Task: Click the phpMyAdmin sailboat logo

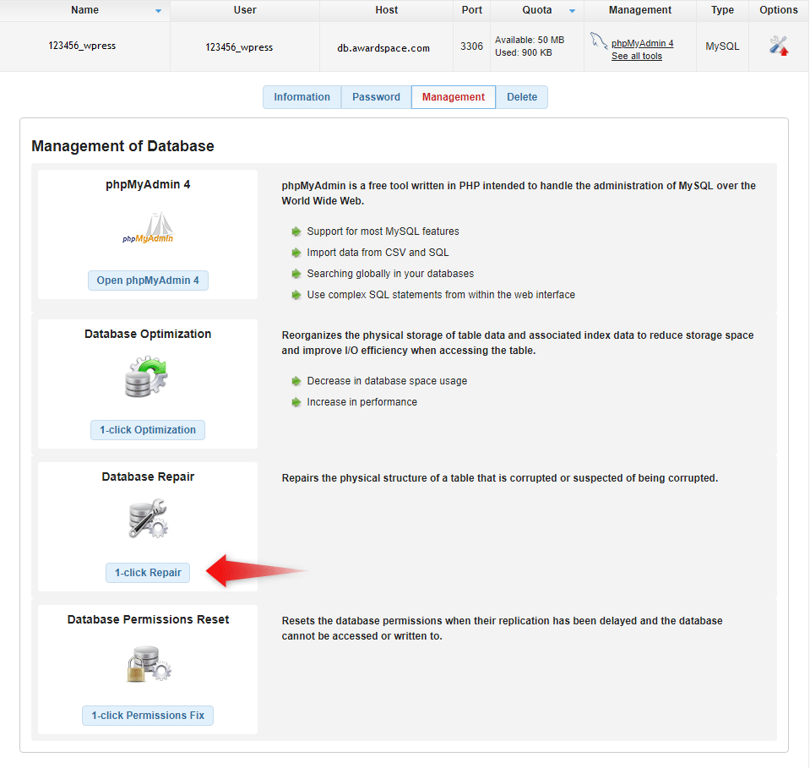Action: pyautogui.click(x=148, y=228)
